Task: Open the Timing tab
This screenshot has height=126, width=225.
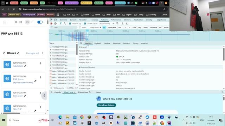Action: [135, 43]
